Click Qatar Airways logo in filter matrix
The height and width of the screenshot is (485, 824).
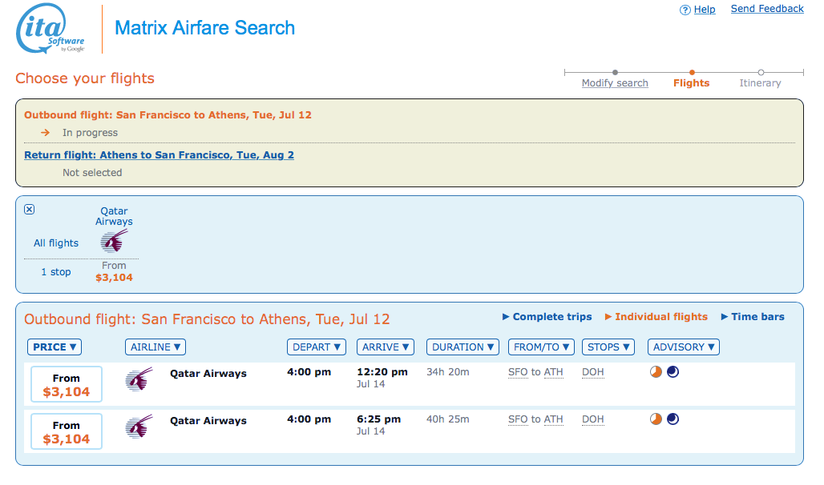(114, 241)
